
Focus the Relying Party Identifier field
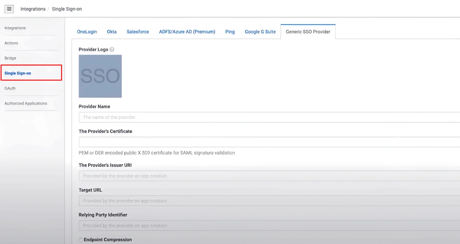click(x=269, y=226)
